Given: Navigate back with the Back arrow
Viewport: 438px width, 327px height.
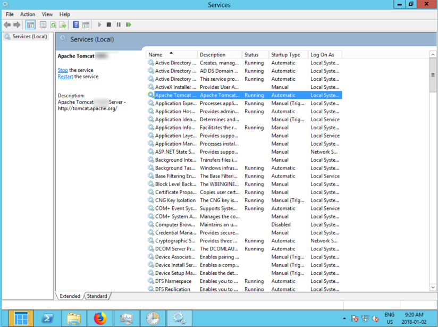Looking at the screenshot, I should coord(7,24).
